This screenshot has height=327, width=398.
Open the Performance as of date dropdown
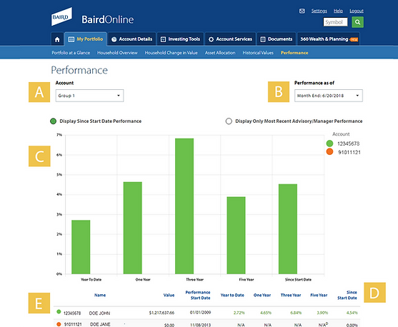(329, 96)
